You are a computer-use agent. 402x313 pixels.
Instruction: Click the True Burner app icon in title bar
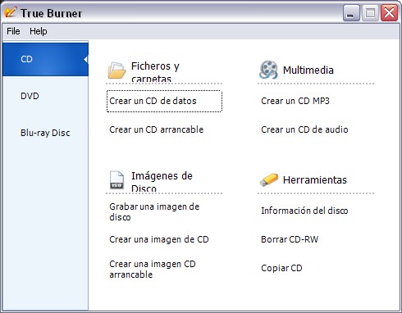[x=11, y=12]
